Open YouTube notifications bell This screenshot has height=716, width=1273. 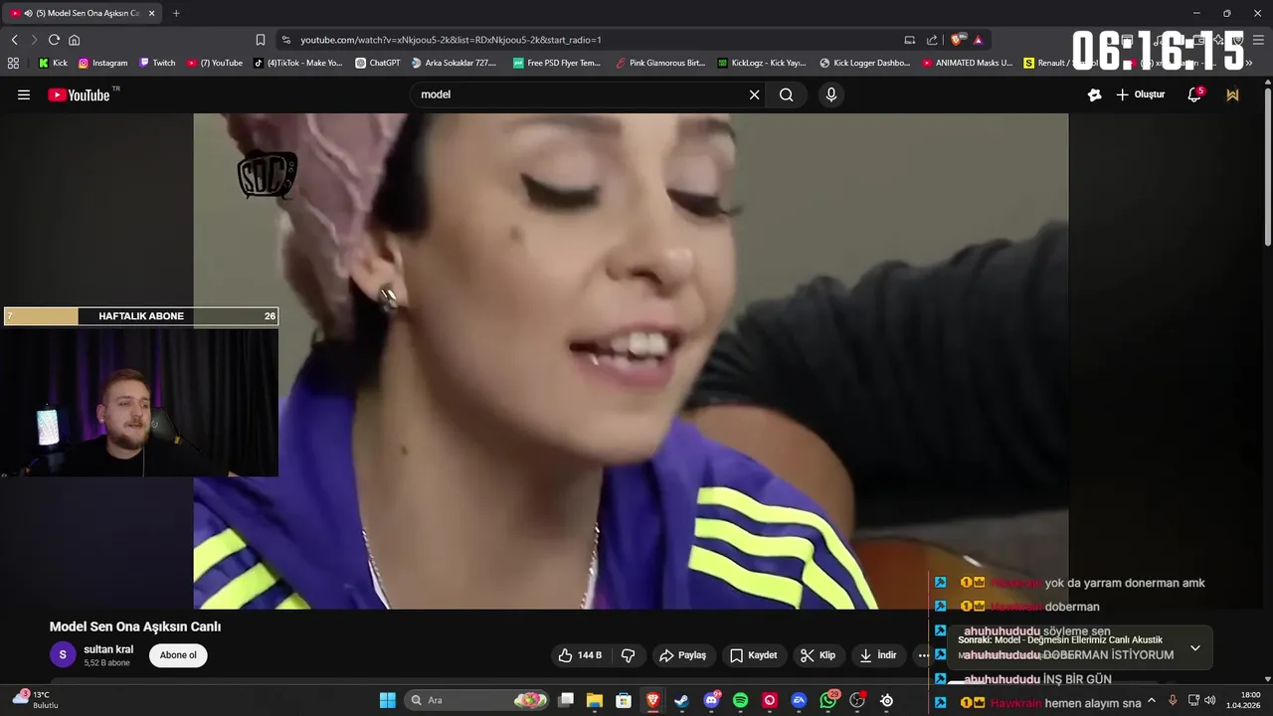pos(1194,94)
